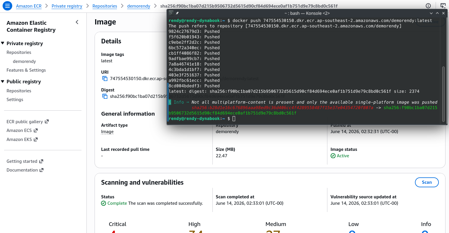Select demorendy in the sidebar
This screenshot has width=449, height=233.
coord(24,61)
